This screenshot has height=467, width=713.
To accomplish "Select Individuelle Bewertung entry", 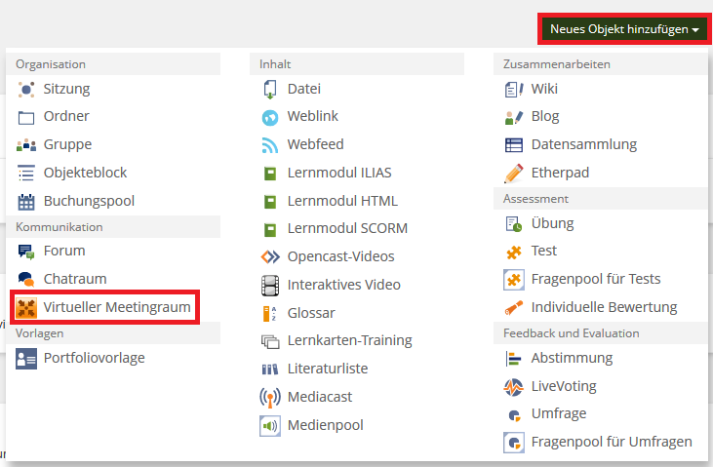I will coord(604,308).
